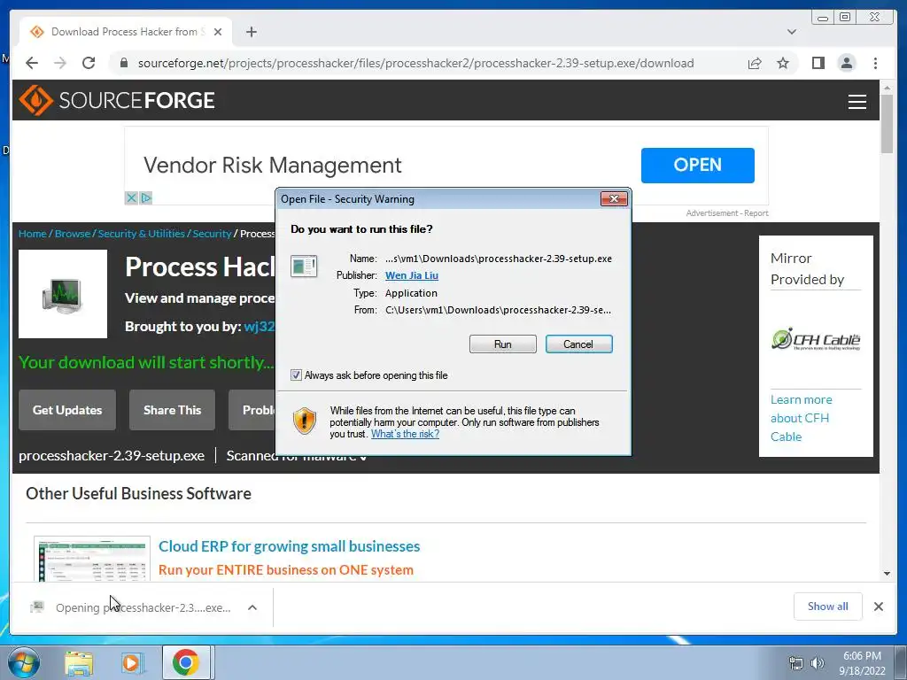This screenshot has width=907, height=680.
Task: Click the Chrome back arrow
Action: pos(32,63)
